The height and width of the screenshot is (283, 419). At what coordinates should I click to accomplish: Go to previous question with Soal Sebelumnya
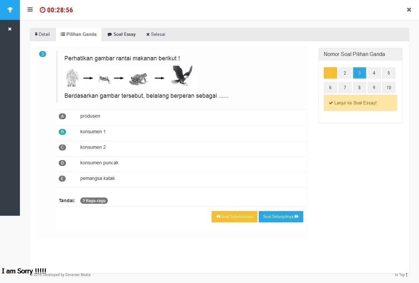pos(234,217)
